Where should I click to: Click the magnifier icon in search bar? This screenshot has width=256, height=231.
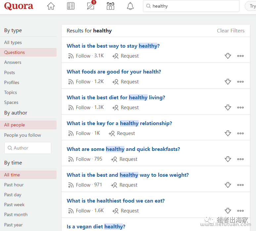click(148, 6)
